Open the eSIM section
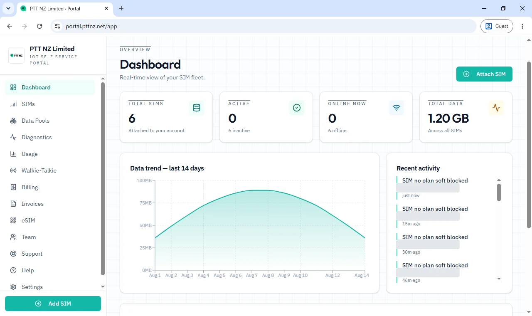532x316 pixels. click(x=50, y=220)
